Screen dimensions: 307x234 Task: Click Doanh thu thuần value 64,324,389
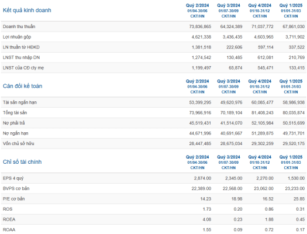[x=231, y=26]
